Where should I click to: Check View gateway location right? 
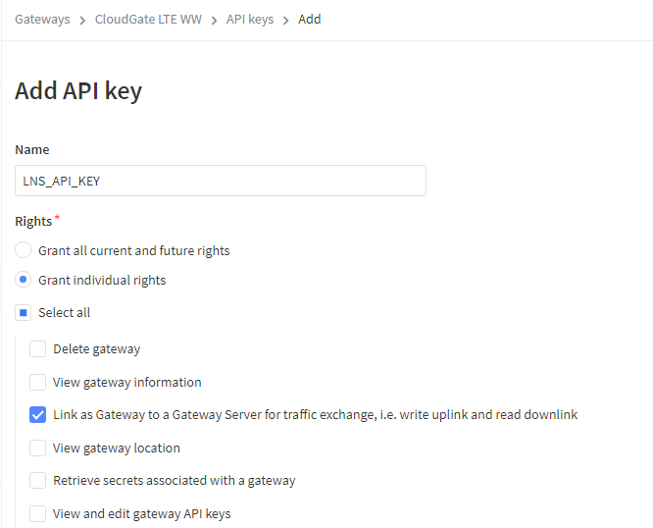[37, 448]
